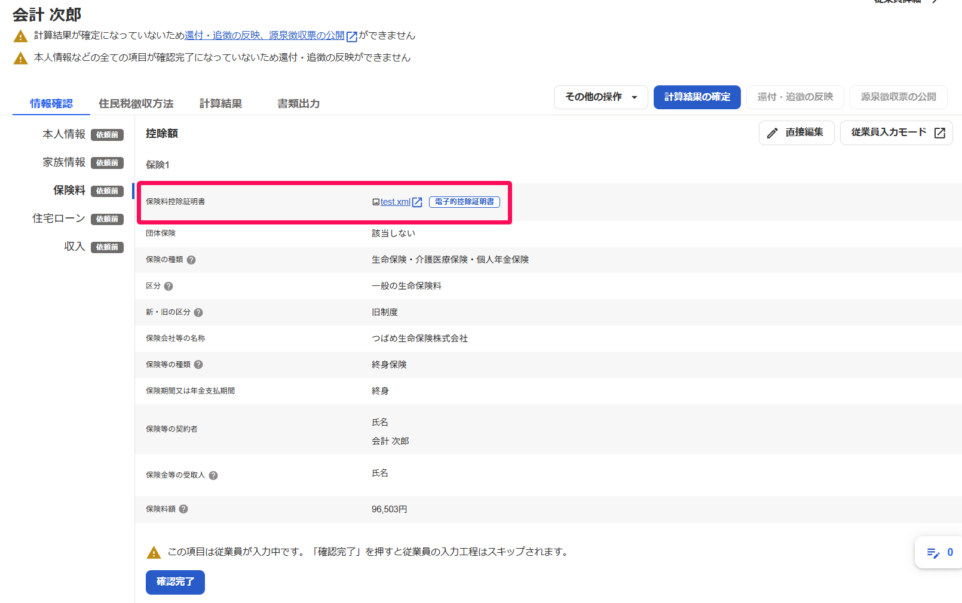Click the help icon next to 保険金等の受取人
This screenshot has height=603, width=962.
[213, 475]
